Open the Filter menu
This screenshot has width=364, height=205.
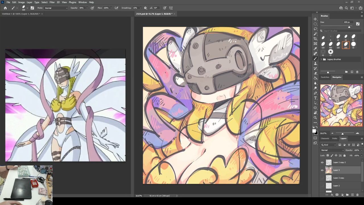coord(52,2)
